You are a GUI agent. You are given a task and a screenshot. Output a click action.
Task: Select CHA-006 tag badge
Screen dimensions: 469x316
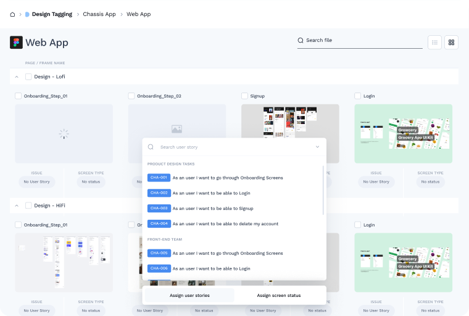[159, 268]
